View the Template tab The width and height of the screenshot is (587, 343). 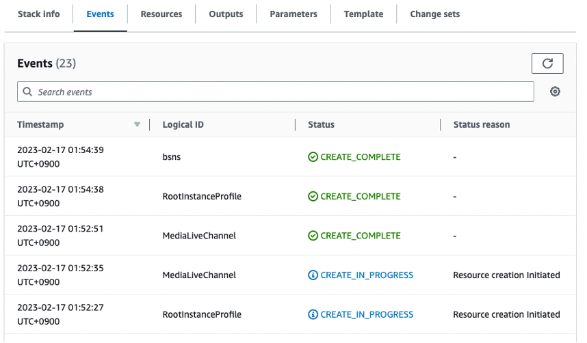(363, 14)
